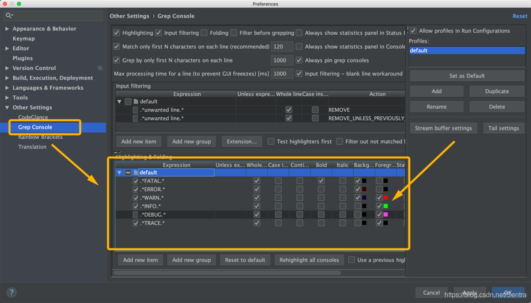Collapse default group in Input filtering table

[119, 102]
